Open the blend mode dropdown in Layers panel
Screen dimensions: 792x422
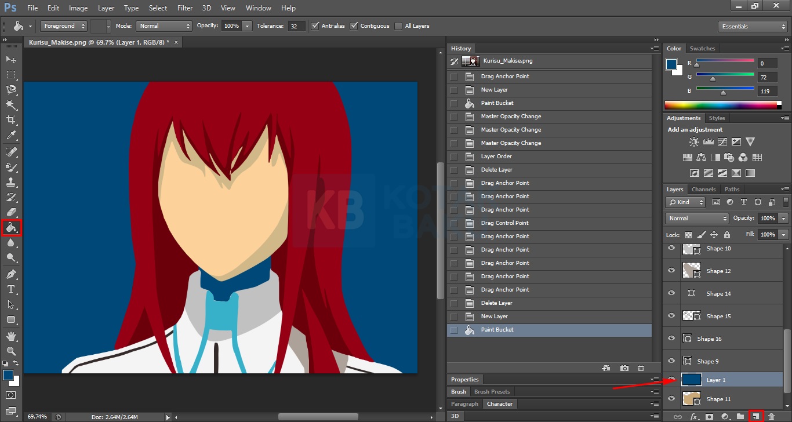coord(696,218)
